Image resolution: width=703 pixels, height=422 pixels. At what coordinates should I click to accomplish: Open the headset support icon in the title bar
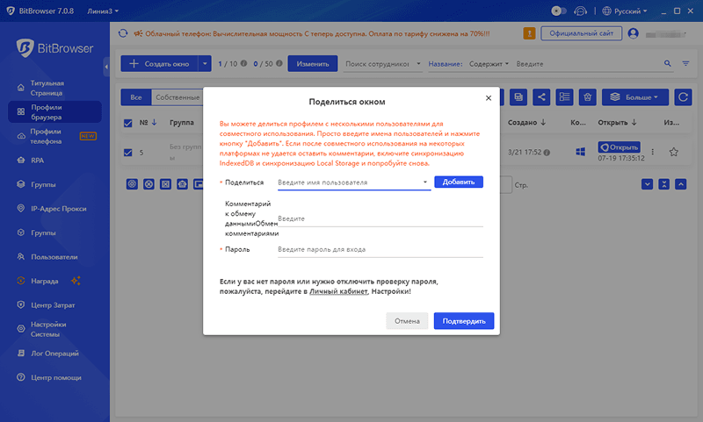click(x=580, y=11)
